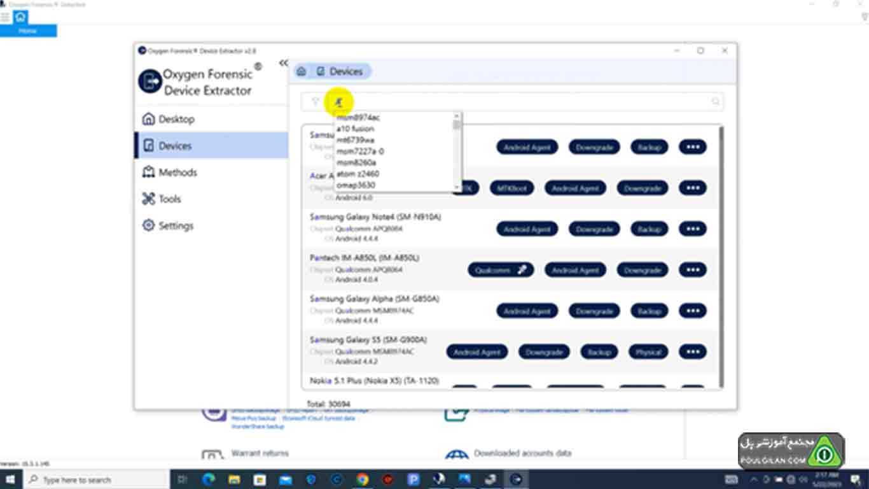Open more options for first Samsung row
The height and width of the screenshot is (489, 869).
693,147
